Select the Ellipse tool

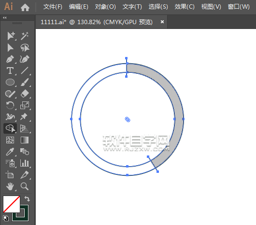click(x=10, y=82)
